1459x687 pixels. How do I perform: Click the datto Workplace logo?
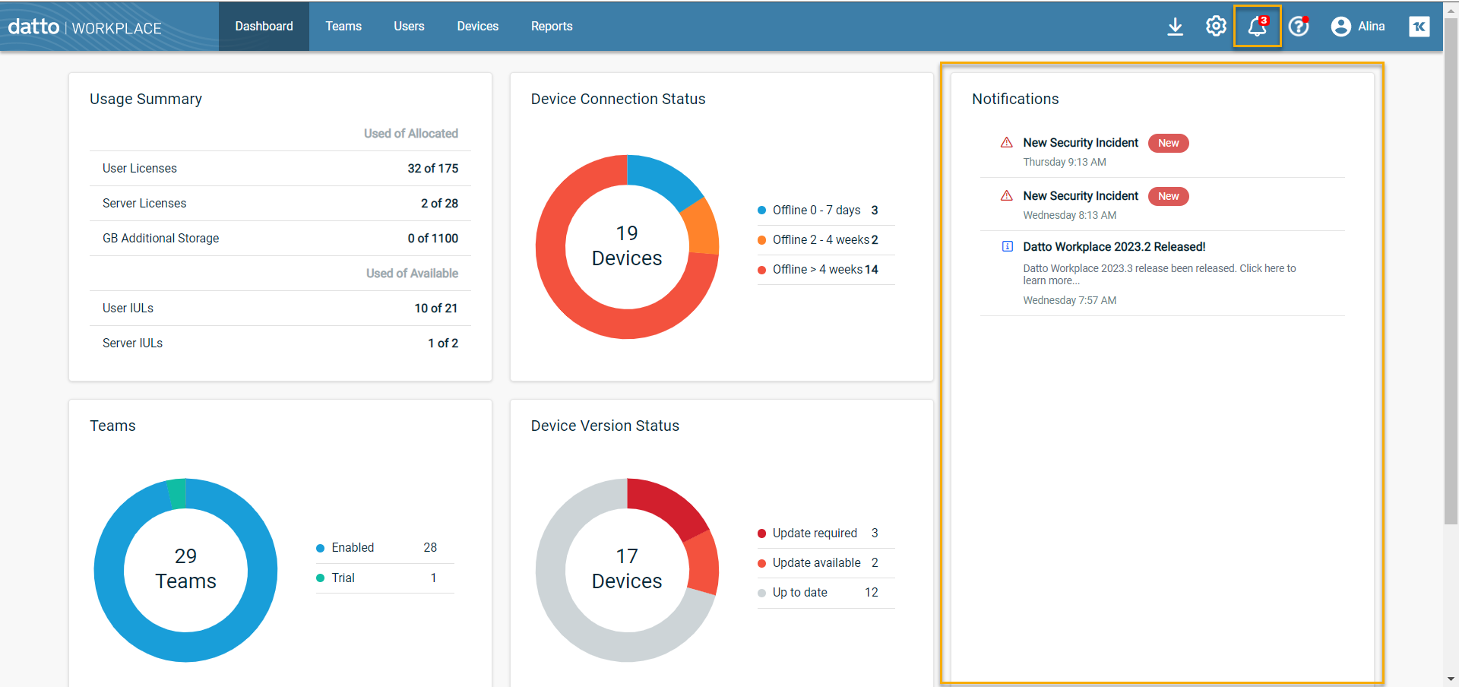tap(85, 27)
